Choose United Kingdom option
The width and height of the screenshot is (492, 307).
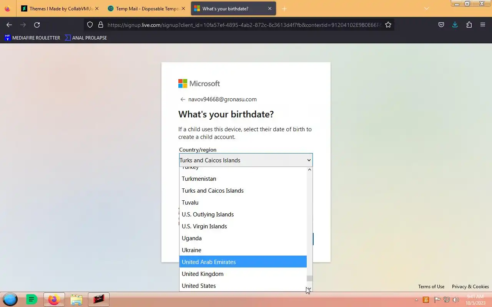(243, 274)
